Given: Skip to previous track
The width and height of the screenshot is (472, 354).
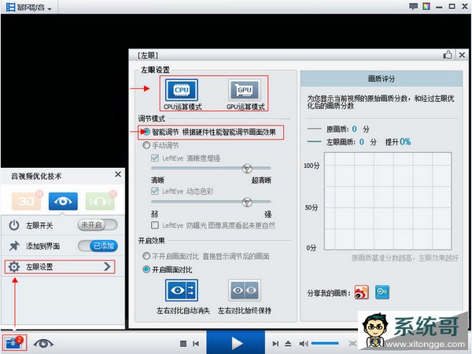Looking at the screenshot, I should (196, 344).
